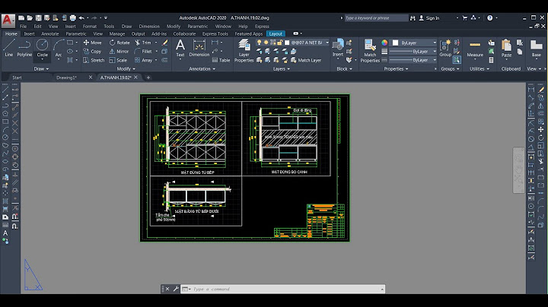Expand the Modify panel title
The image size is (548, 307).
[126, 68]
